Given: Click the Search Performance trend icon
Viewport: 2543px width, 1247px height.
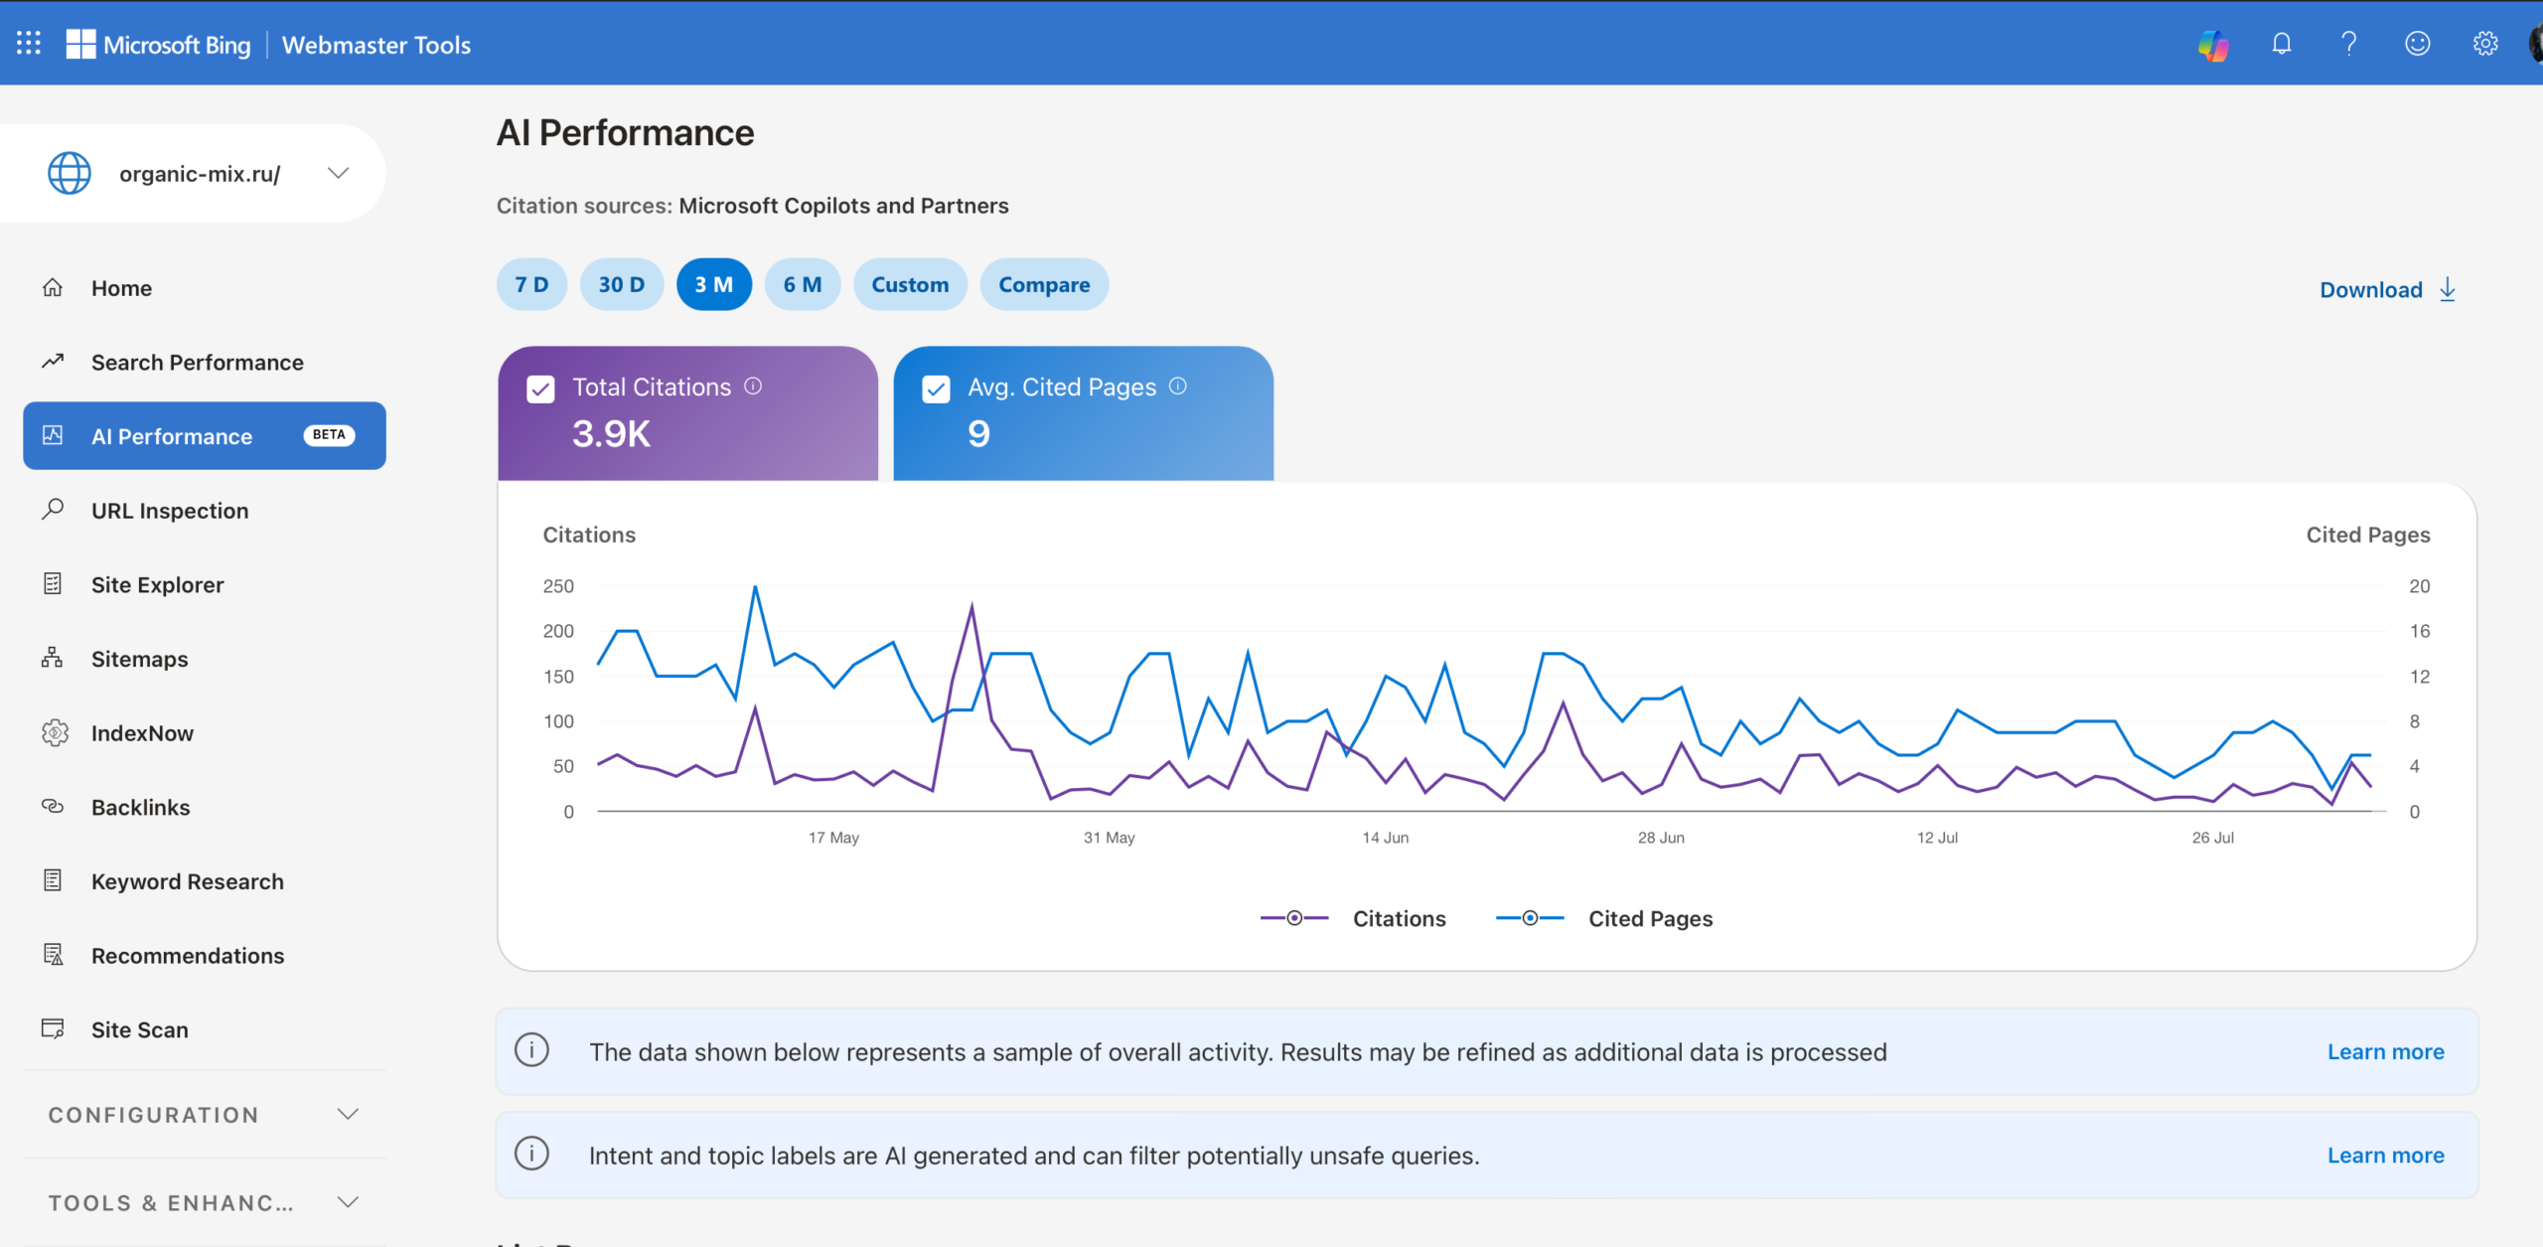Looking at the screenshot, I should click(x=53, y=361).
